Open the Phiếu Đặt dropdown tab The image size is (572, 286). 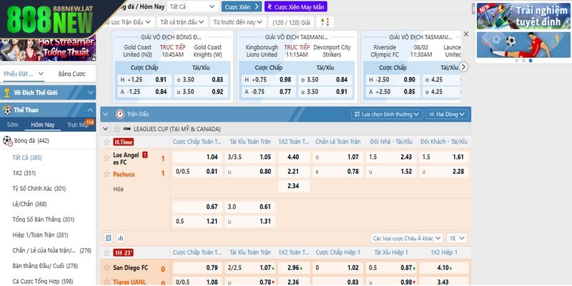click(x=24, y=74)
